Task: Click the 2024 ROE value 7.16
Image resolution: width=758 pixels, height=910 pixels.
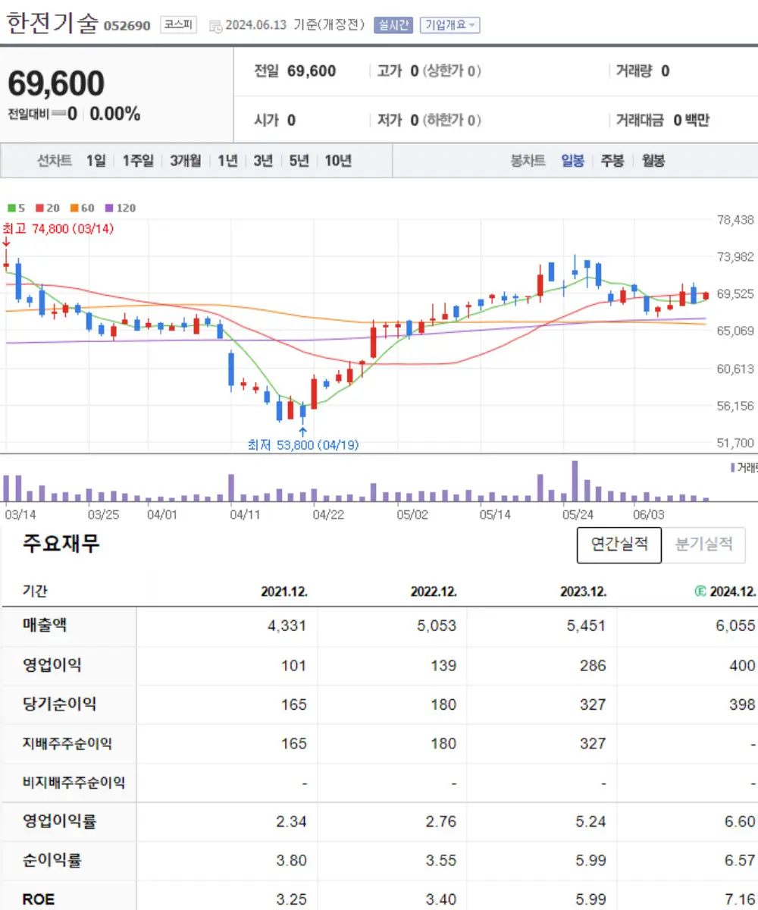Action: 740,899
